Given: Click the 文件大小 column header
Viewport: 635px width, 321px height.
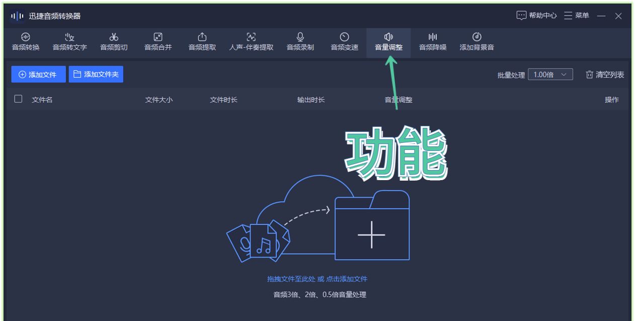Looking at the screenshot, I should click(x=159, y=100).
